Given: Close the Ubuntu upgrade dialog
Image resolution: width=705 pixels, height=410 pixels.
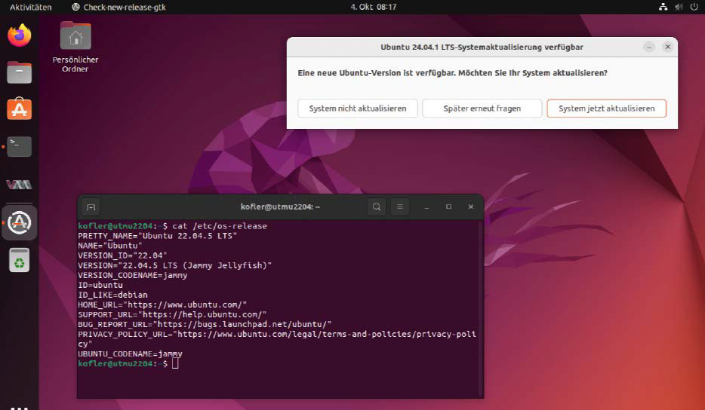Looking at the screenshot, I should tap(667, 47).
